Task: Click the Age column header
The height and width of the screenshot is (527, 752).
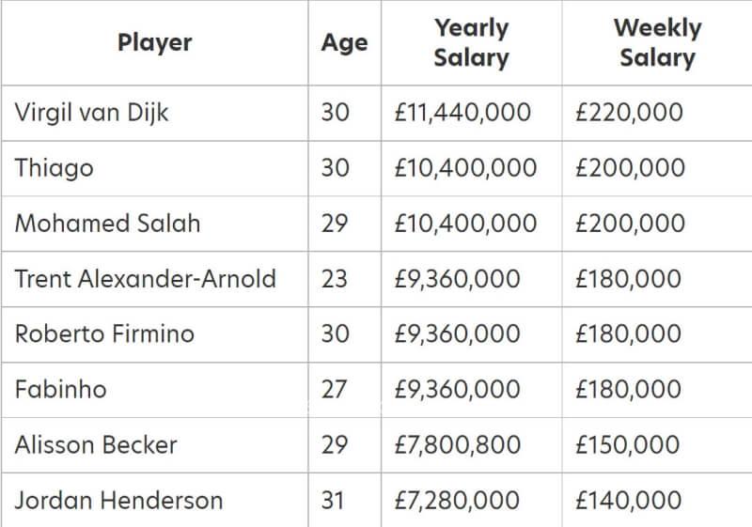Action: pos(344,43)
